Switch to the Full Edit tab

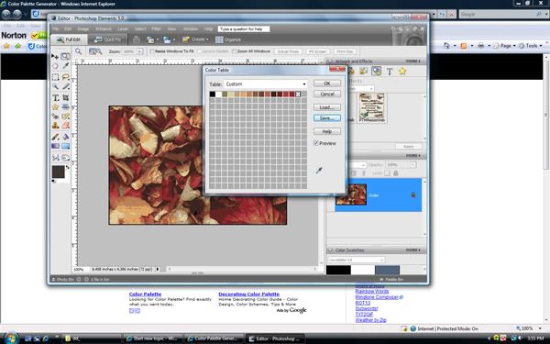coord(69,39)
